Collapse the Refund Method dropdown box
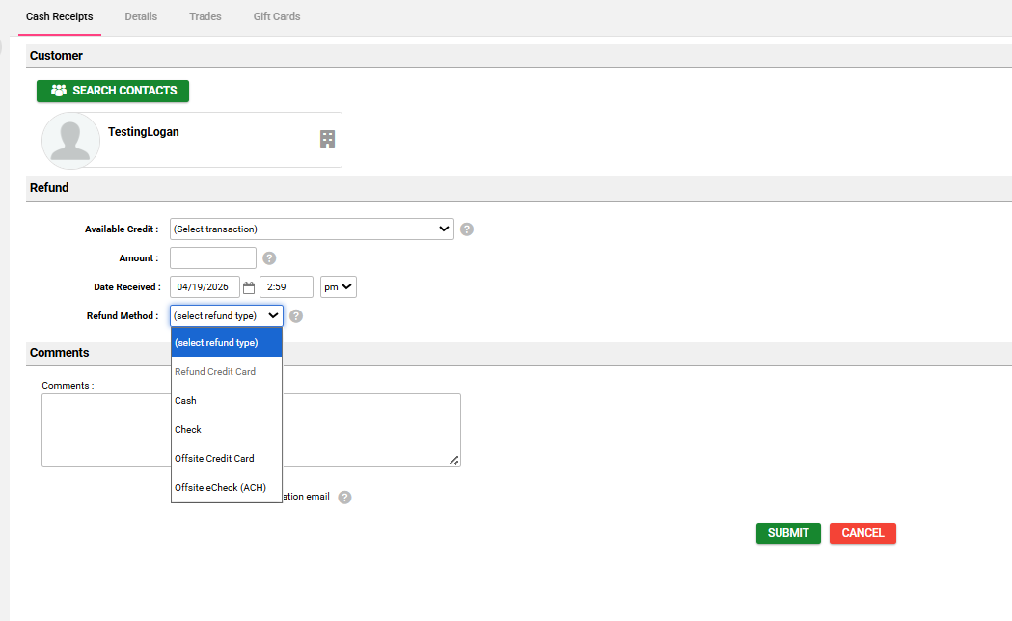The height and width of the screenshot is (621, 1012). tap(227, 315)
